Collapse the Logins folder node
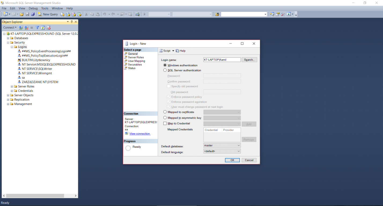The height and width of the screenshot is (206, 383). coord(12,47)
